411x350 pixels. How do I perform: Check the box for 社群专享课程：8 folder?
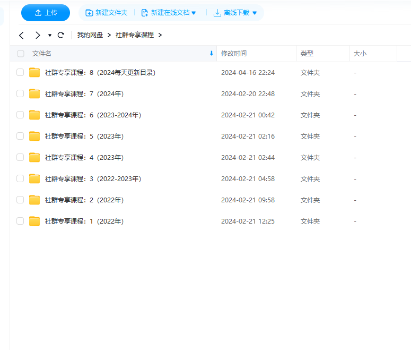pyautogui.click(x=20, y=72)
